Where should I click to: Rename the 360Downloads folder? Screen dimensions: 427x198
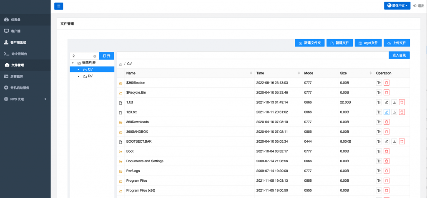pos(379,122)
